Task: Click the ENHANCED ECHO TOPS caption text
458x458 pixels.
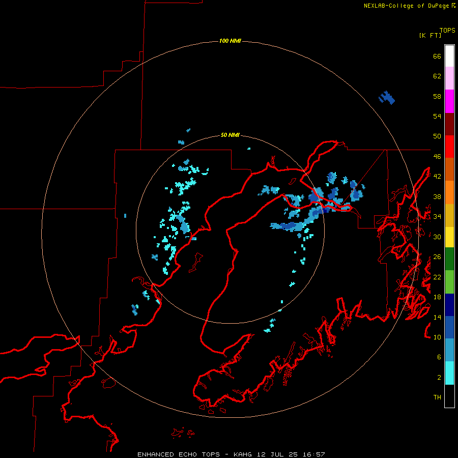Action: click(179, 454)
